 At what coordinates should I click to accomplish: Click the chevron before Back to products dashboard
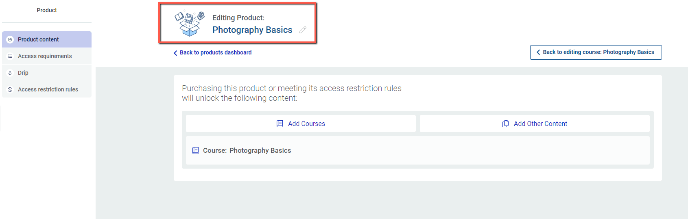click(175, 53)
